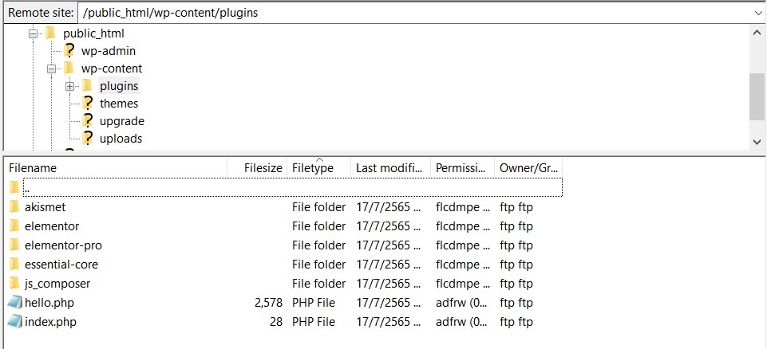The width and height of the screenshot is (767, 349).
Task: Click the elementor-pro folder icon
Action: click(14, 245)
